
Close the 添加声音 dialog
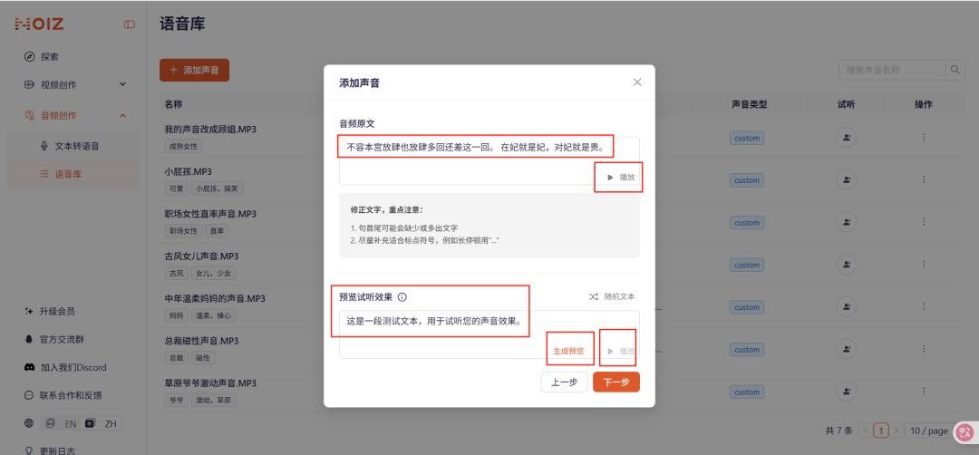(x=637, y=82)
